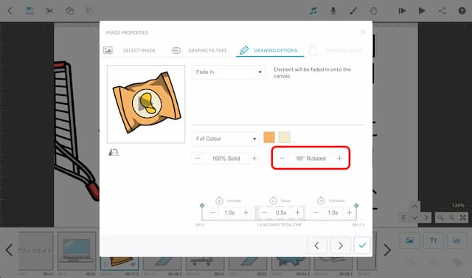The image size is (472, 278).
Task: Switch to the Graphic Filters tab
Action: [x=199, y=50]
